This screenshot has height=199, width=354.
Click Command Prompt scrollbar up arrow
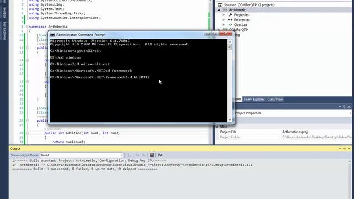pos(230,41)
